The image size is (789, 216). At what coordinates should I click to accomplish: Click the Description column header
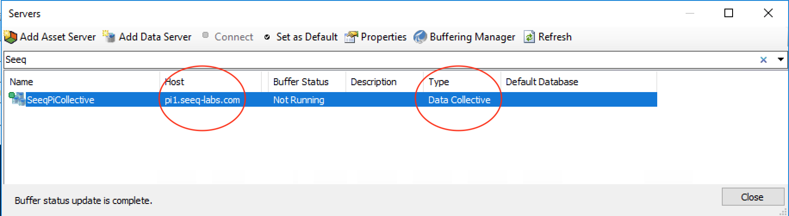[373, 82]
